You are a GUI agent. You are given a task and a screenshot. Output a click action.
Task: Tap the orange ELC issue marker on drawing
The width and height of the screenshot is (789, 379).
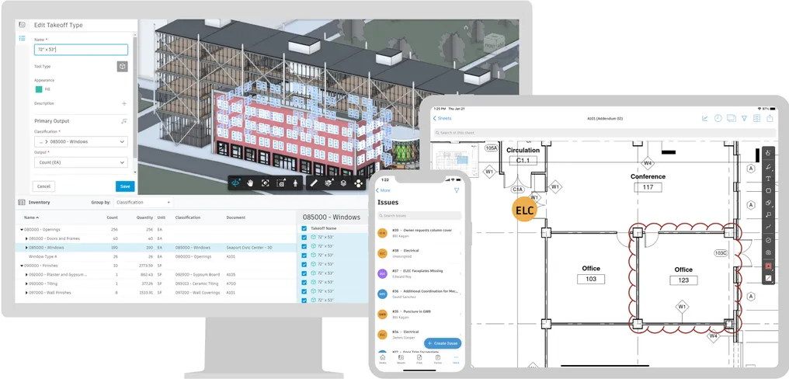click(524, 210)
